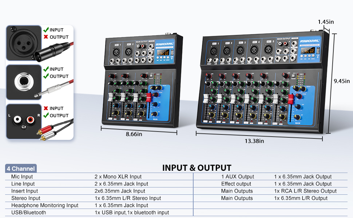Toggle the phantom power switch on the 7-channel mixer
Viewport: 353px width, 218px height.
(293, 76)
